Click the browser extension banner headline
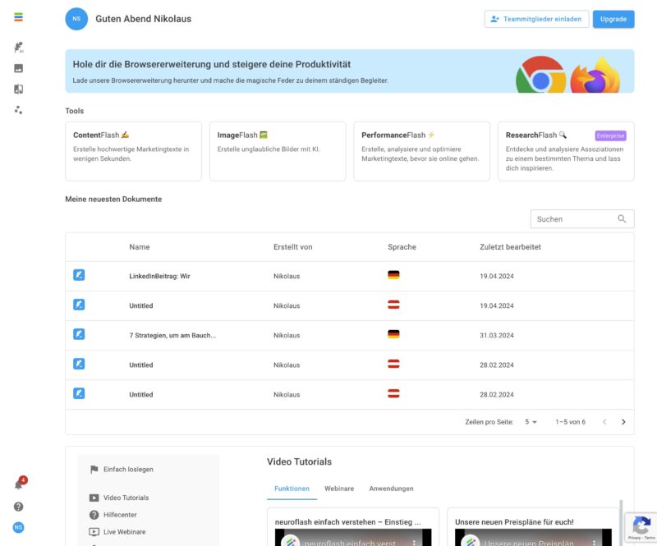Viewport: 657px width, 546px height. point(212,64)
